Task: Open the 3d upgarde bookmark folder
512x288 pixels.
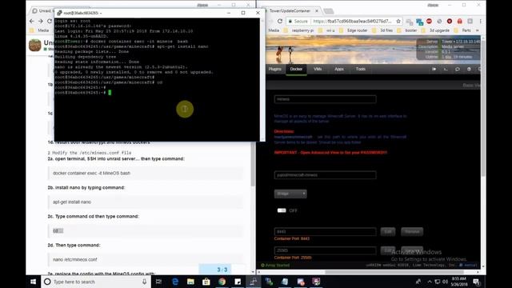Action: 435,30
